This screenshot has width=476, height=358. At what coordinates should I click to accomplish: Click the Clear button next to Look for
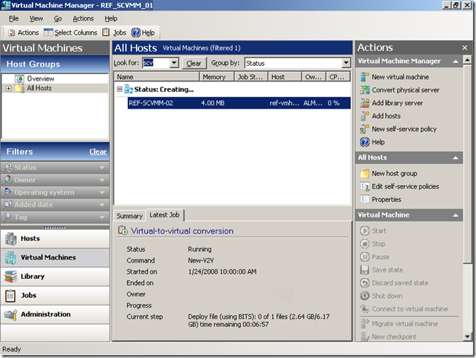194,63
